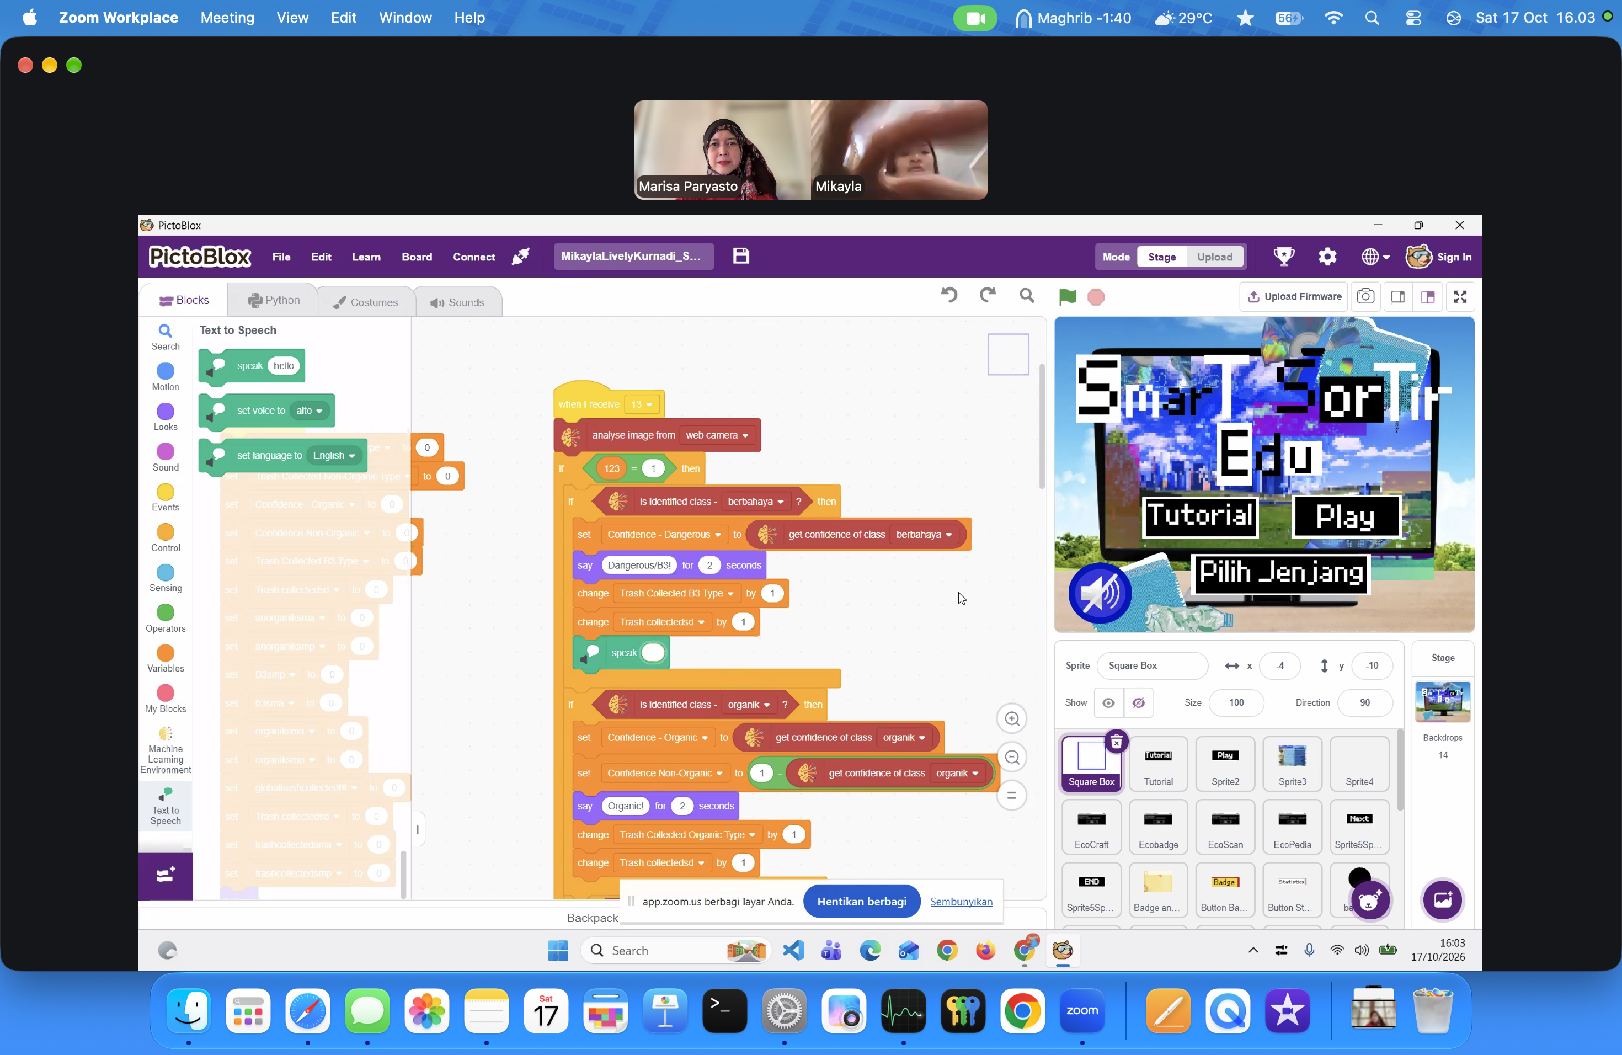Open Trash Collected B3 Type variable dropdown

coord(676,593)
